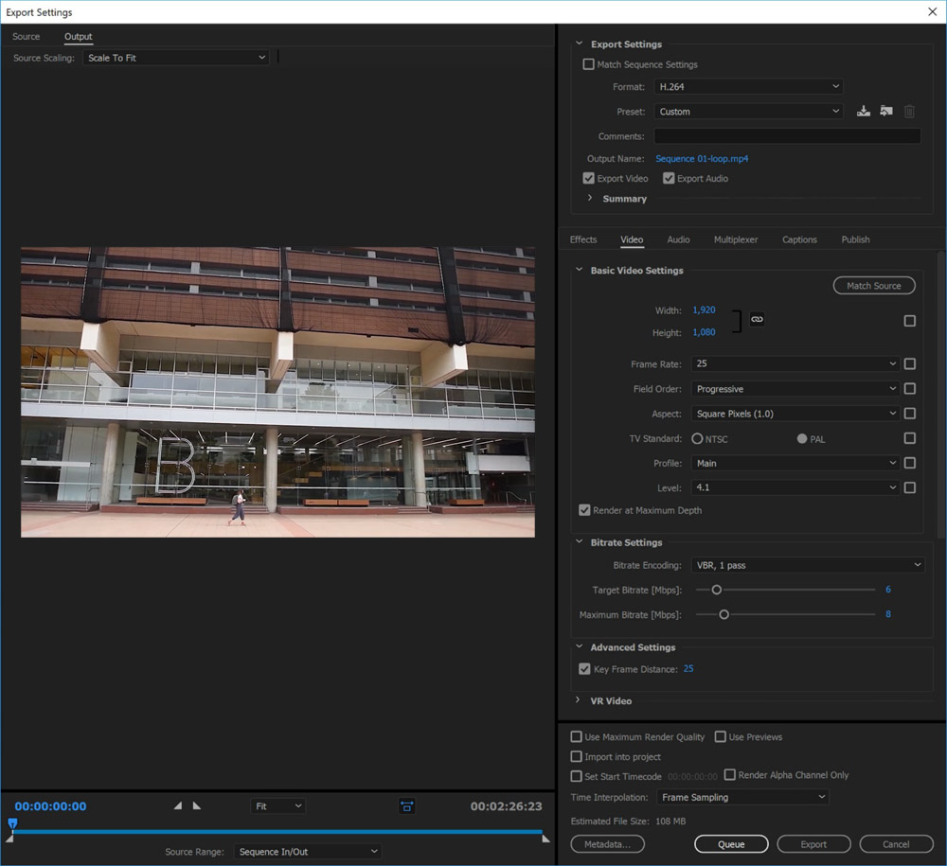The width and height of the screenshot is (947, 866).
Task: Enable Match Sequence Settings
Action: coord(588,63)
